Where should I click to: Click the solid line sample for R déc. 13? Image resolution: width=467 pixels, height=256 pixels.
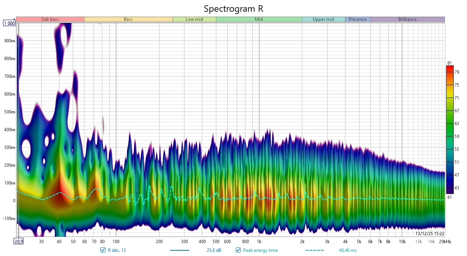tap(180, 250)
